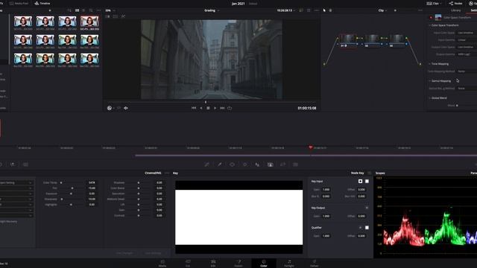Collapse the Color Space Transform section
The width and height of the screenshot is (477, 268).
(x=429, y=25)
